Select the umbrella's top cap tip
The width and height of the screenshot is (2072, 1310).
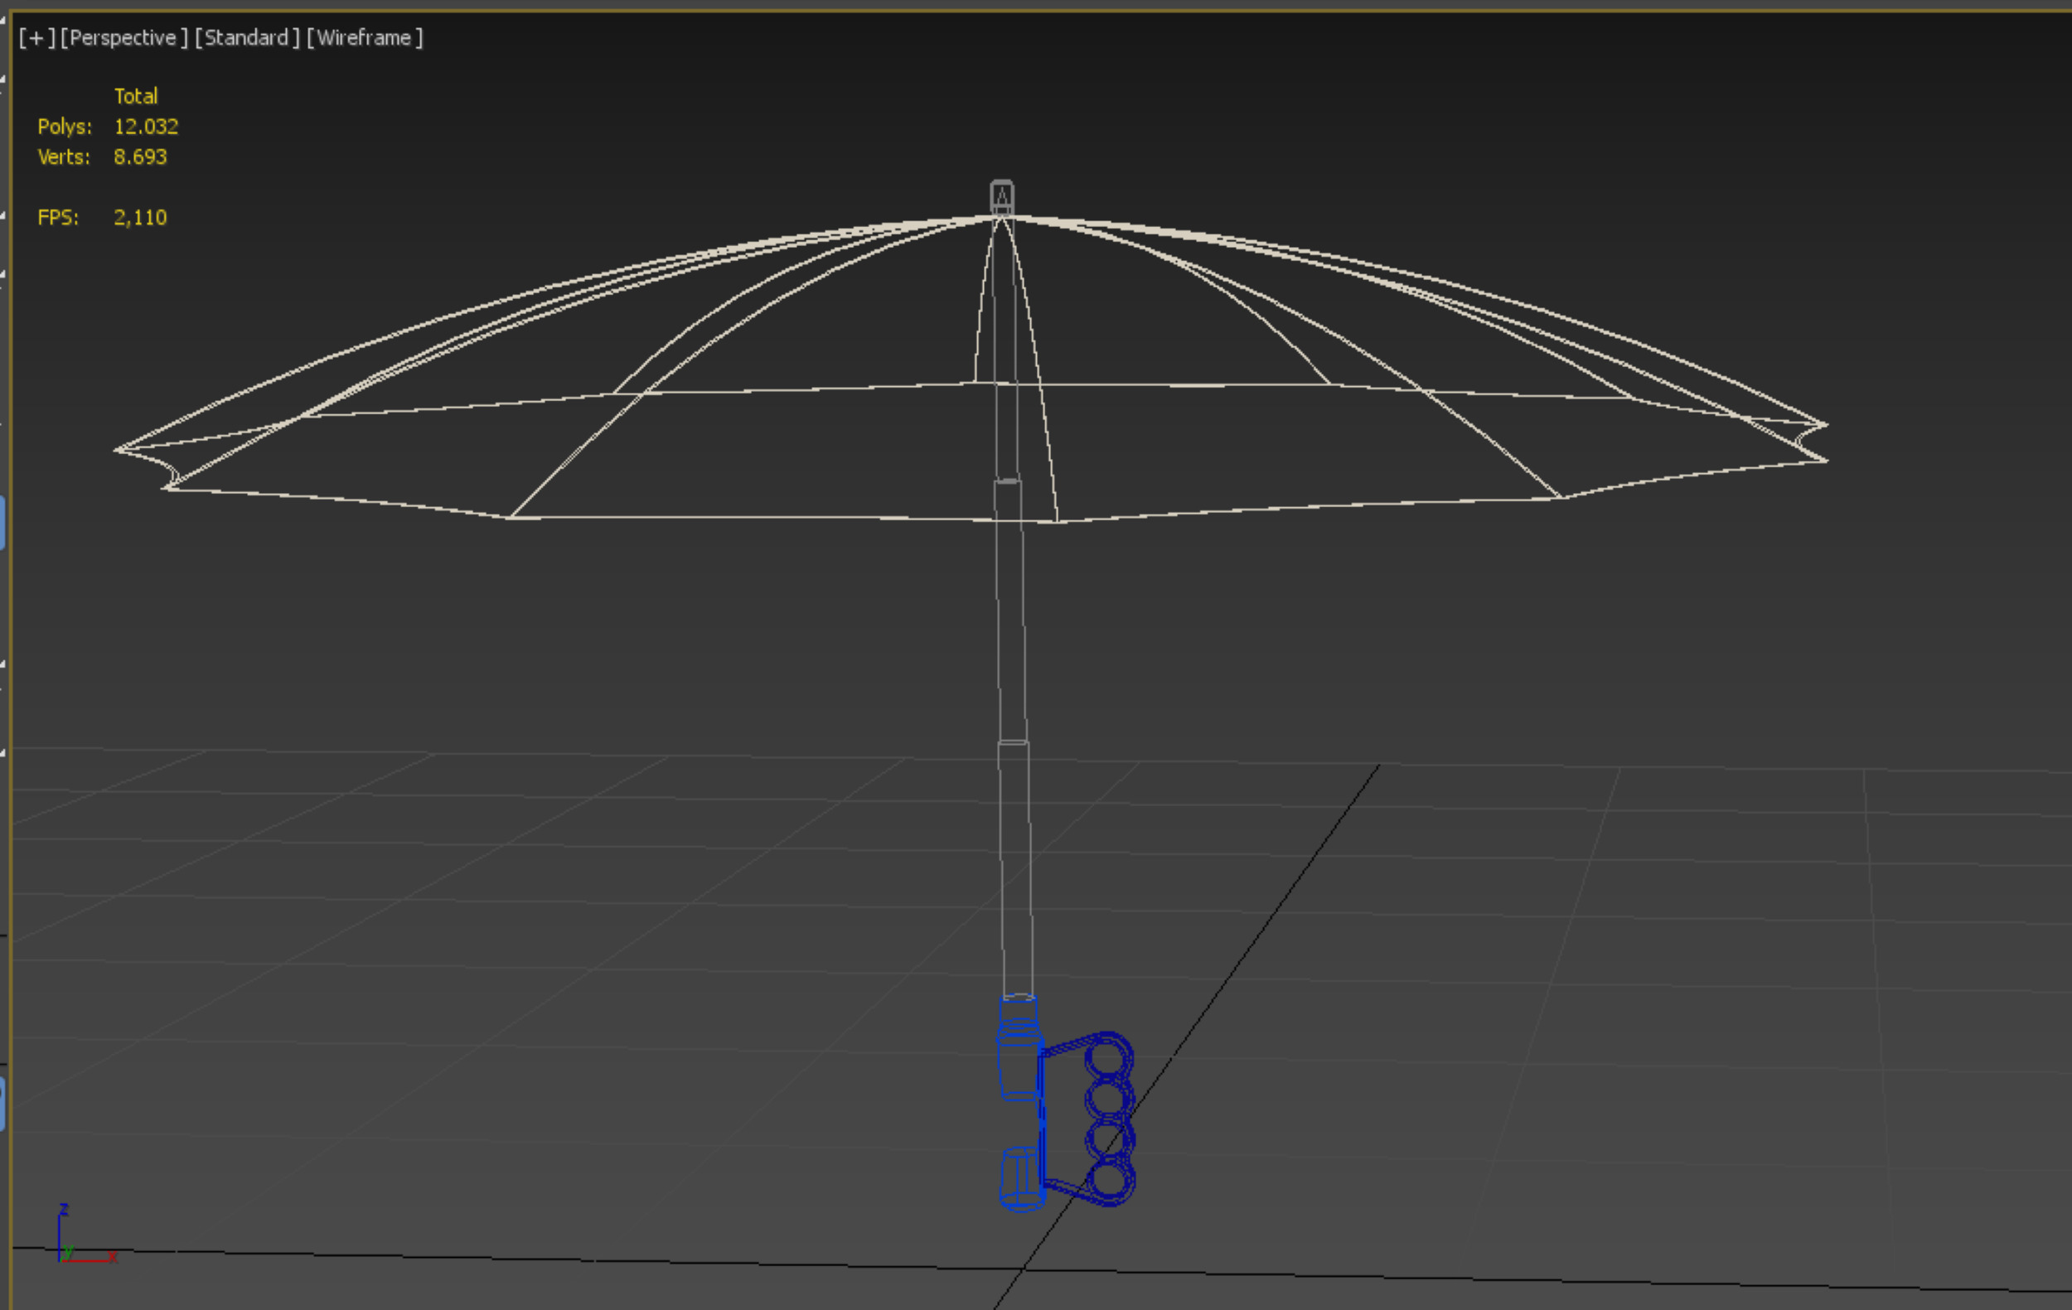1001,195
